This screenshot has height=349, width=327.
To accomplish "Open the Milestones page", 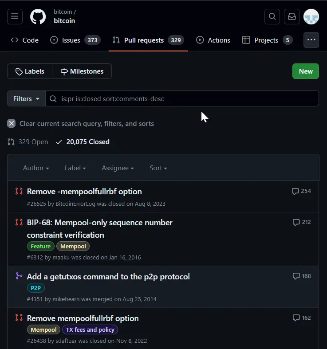I will point(82,71).
